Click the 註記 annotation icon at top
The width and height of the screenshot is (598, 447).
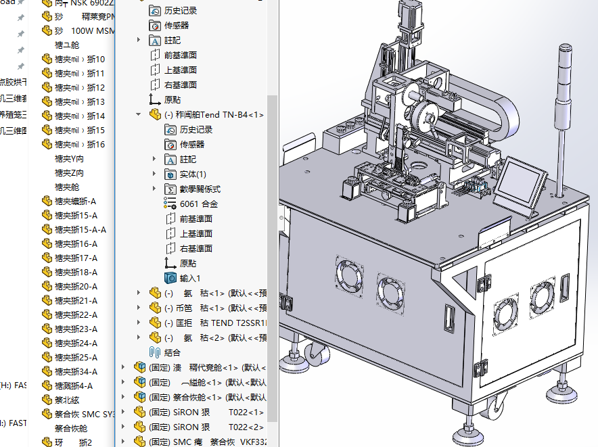(154, 41)
